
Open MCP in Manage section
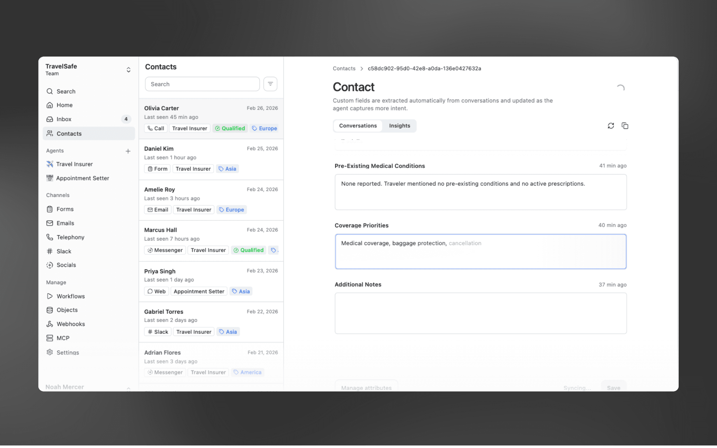point(63,338)
